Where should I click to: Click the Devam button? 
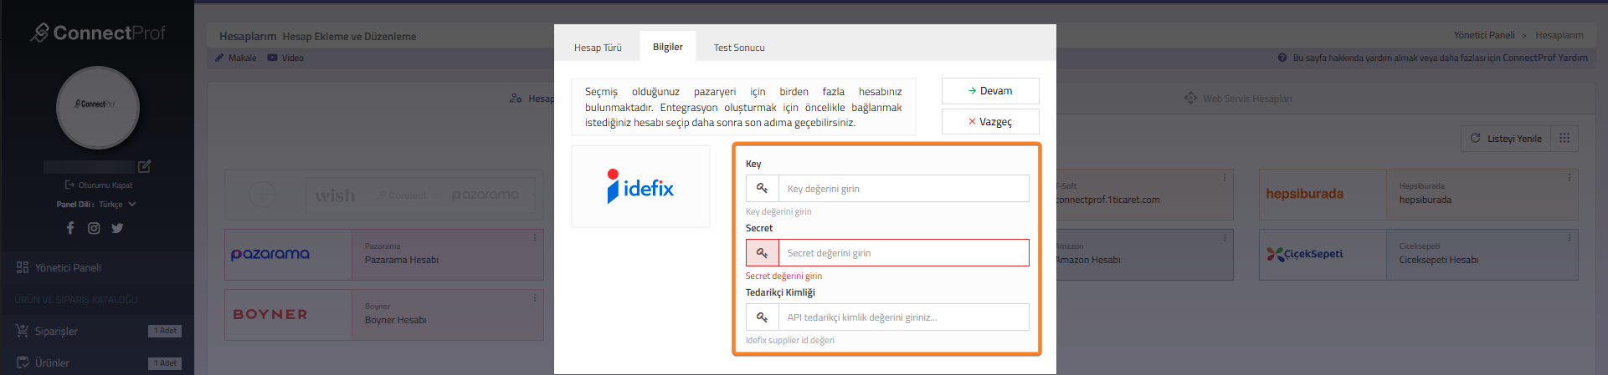pyautogui.click(x=990, y=91)
